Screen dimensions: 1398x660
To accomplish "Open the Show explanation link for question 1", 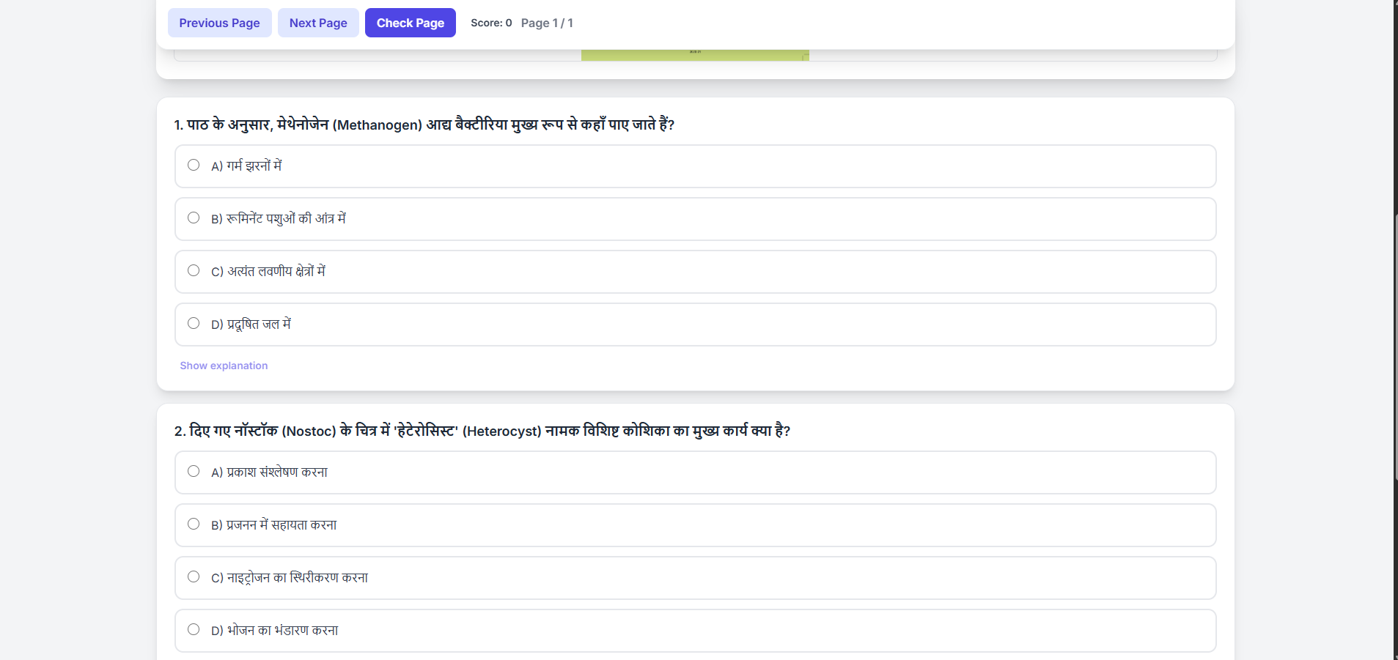I will tap(224, 366).
